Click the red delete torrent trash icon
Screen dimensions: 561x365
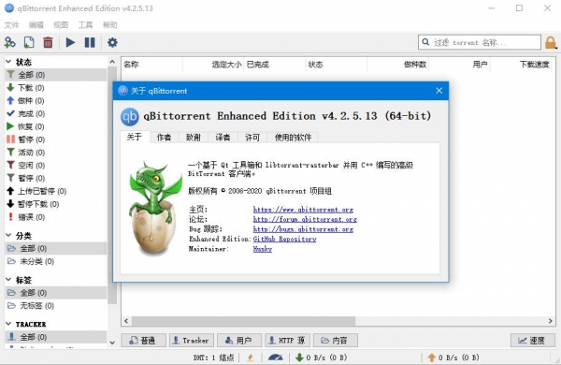point(48,43)
